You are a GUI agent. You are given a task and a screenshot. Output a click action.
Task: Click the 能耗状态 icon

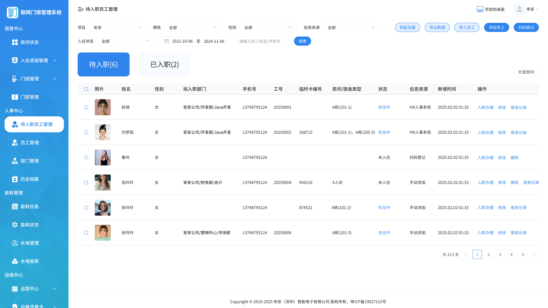click(x=15, y=225)
